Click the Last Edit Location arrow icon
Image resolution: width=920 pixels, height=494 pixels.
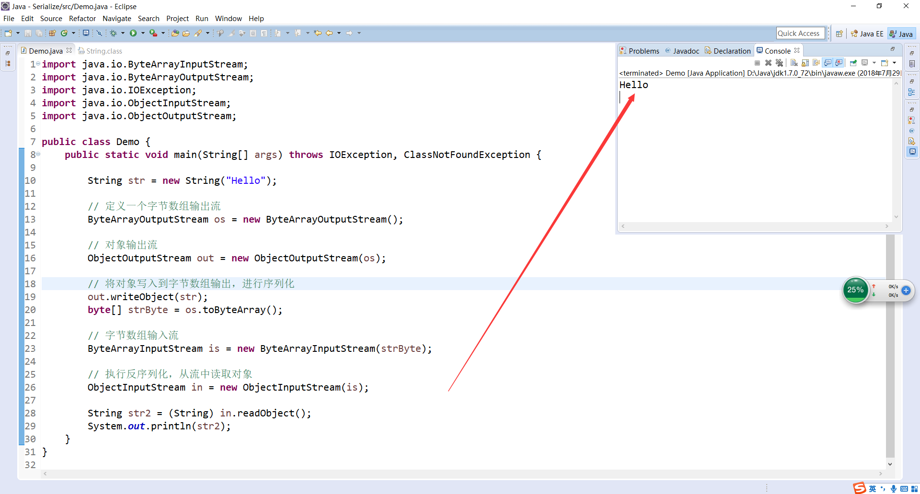(318, 33)
